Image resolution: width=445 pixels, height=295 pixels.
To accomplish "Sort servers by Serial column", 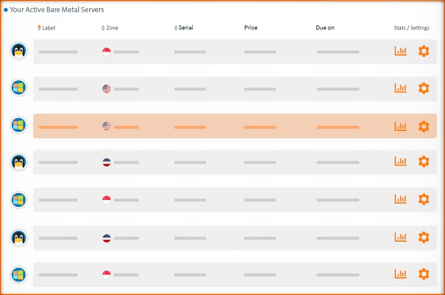I will tap(183, 28).
